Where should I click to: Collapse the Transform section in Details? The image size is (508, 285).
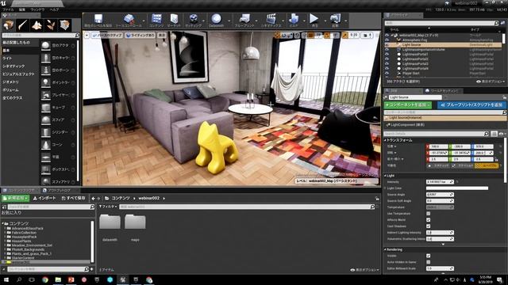[385, 140]
